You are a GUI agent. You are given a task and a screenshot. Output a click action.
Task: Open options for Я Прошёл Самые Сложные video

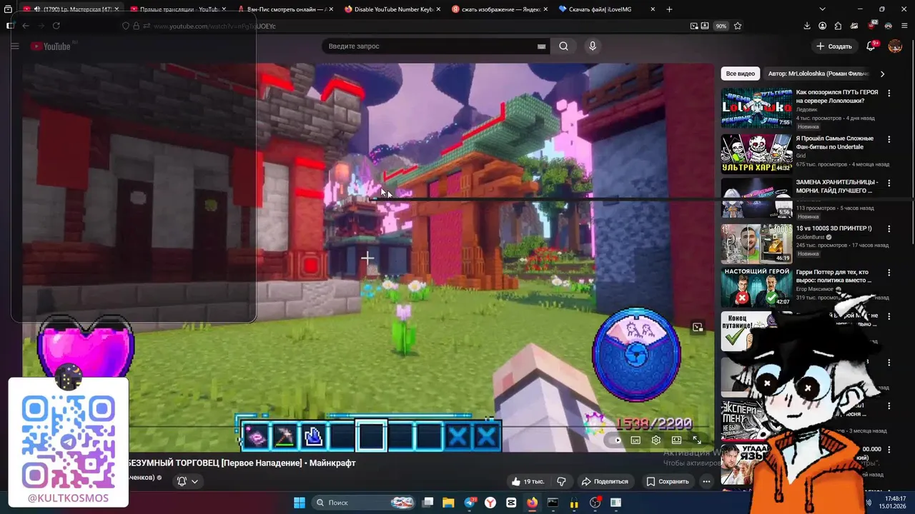tap(889, 139)
